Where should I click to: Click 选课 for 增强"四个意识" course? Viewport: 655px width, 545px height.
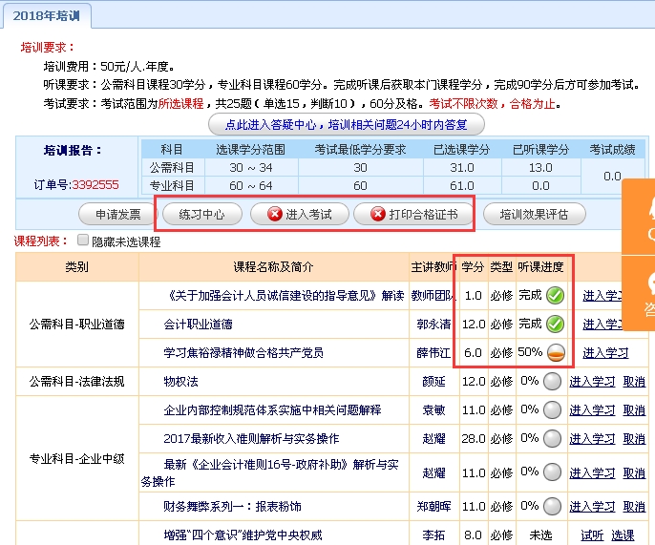point(623,535)
